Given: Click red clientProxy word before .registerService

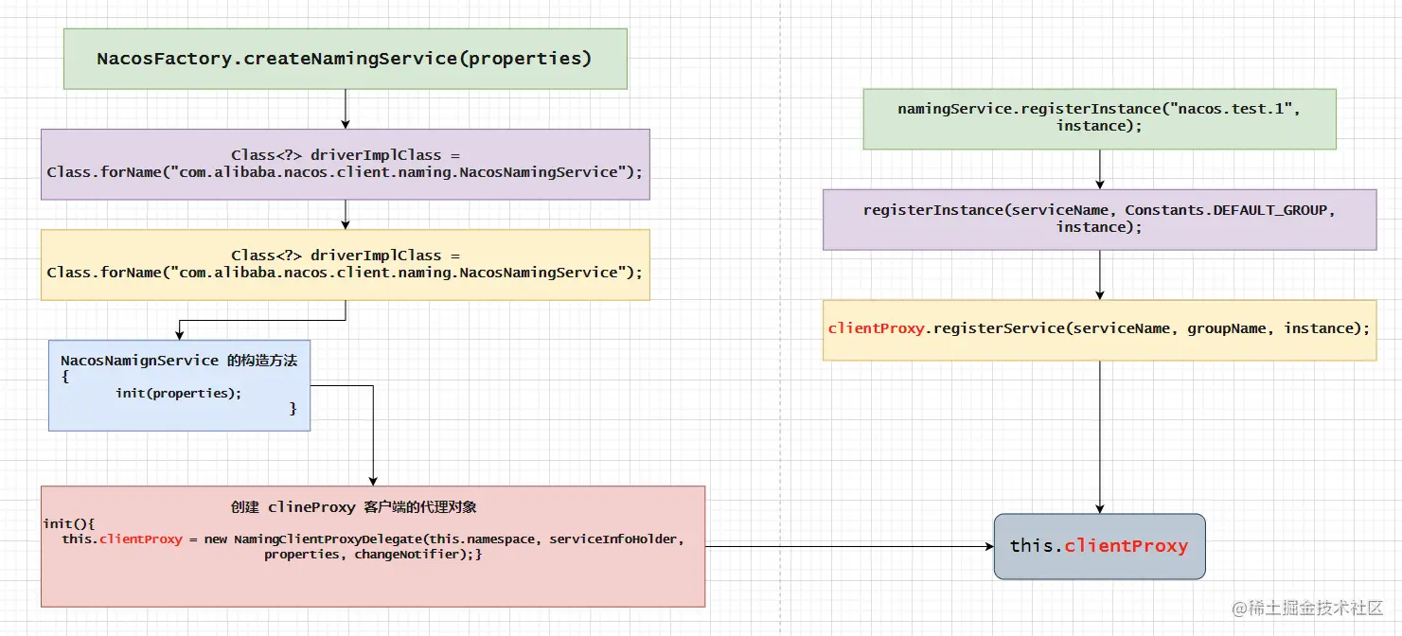Looking at the screenshot, I should coord(875,328).
